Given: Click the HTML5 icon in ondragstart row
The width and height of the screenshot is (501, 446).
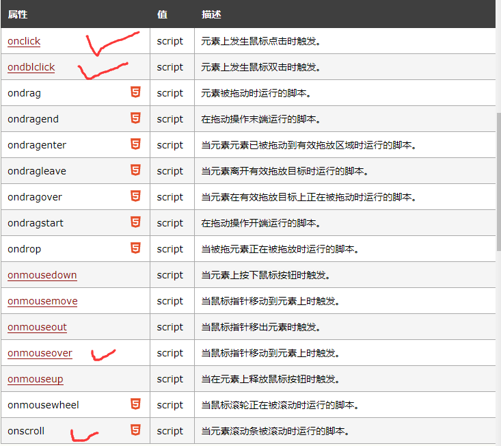Looking at the screenshot, I should (135, 222).
